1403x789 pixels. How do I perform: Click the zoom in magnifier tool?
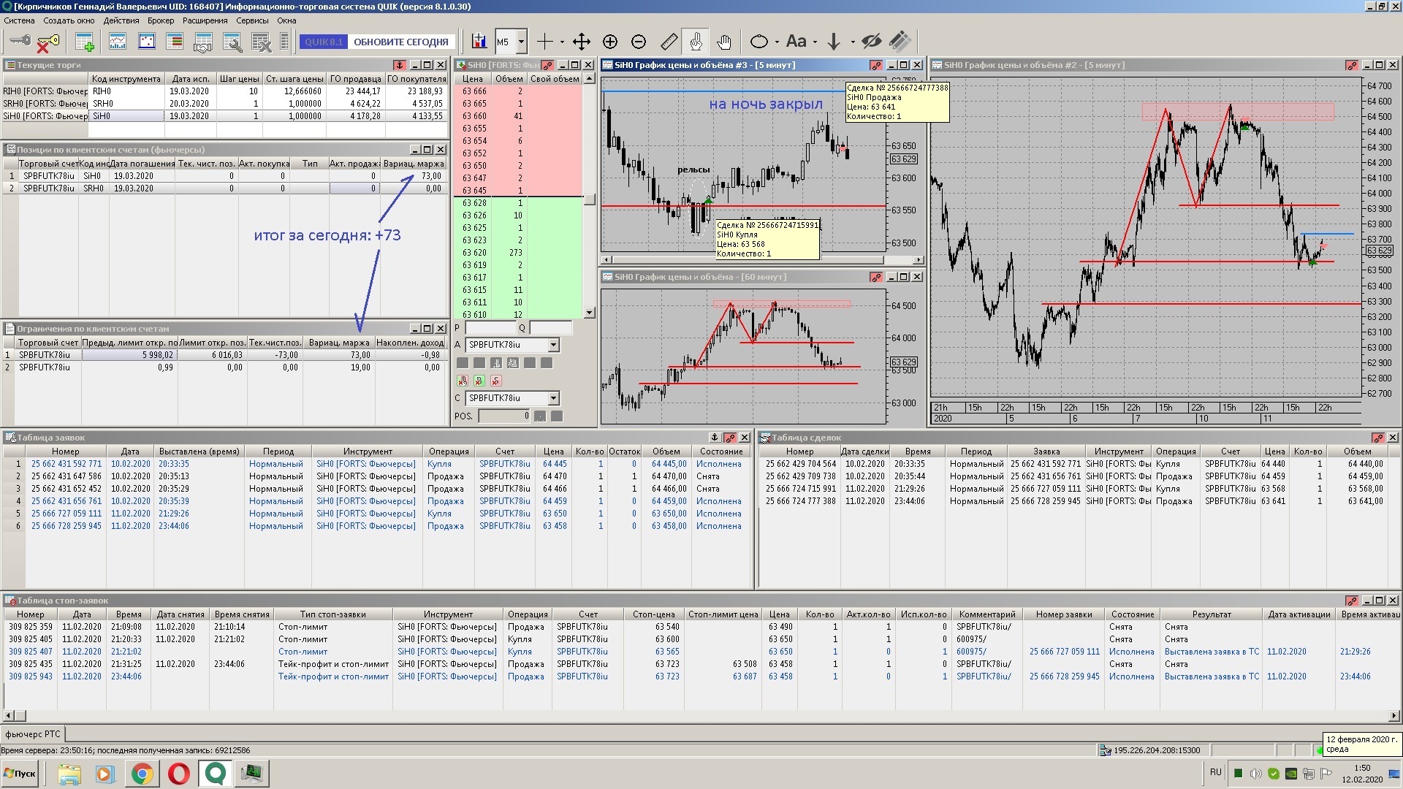coord(610,42)
